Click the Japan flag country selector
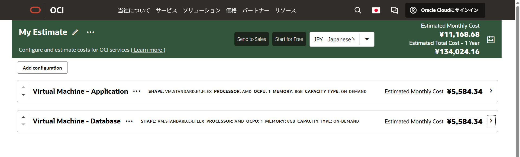520x157 pixels. click(x=376, y=10)
